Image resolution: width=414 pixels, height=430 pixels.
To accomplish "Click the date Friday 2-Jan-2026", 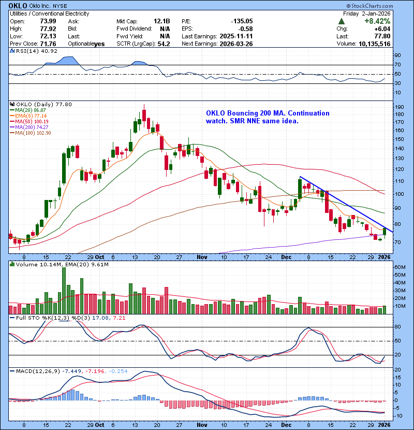I will pos(366,13).
